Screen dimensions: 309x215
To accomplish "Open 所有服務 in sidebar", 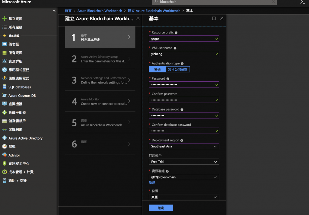I will point(15,27).
